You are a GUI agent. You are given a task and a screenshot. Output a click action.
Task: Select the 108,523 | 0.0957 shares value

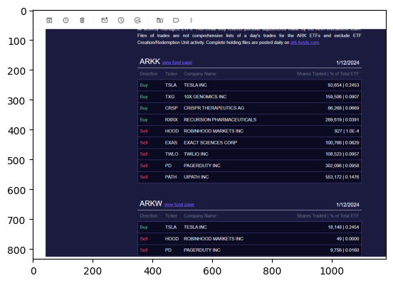pyautogui.click(x=342, y=154)
